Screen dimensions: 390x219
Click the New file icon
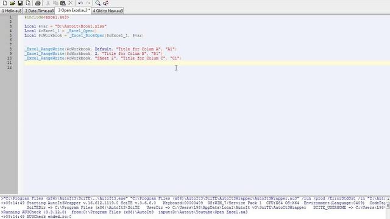click(5, 3)
